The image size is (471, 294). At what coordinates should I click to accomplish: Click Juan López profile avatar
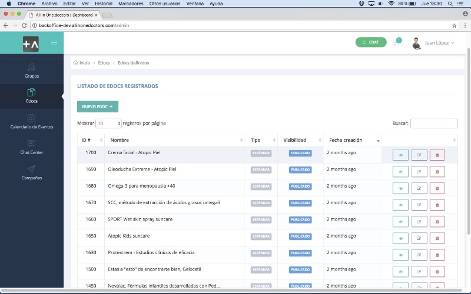(x=416, y=44)
